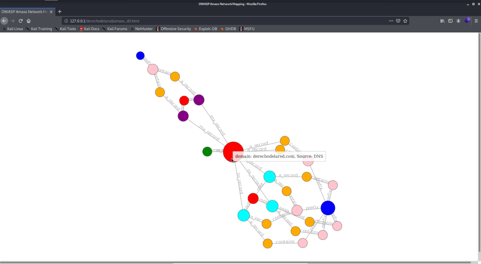Go to the Firefox home page
The width and height of the screenshot is (481, 264).
[x=29, y=21]
